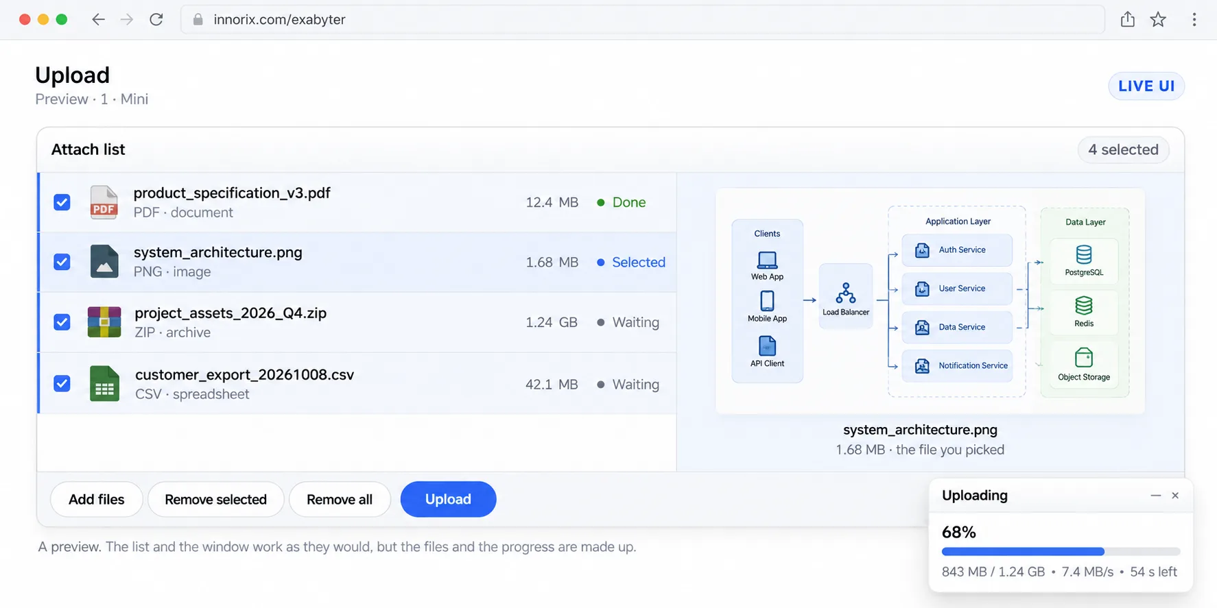The height and width of the screenshot is (608, 1217).
Task: Select the file name customer_export_20261008.csv
Action: click(244, 375)
